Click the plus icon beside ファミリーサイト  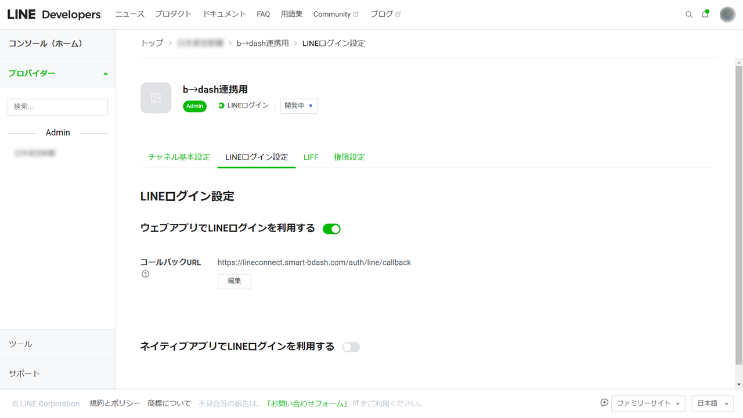click(x=604, y=403)
